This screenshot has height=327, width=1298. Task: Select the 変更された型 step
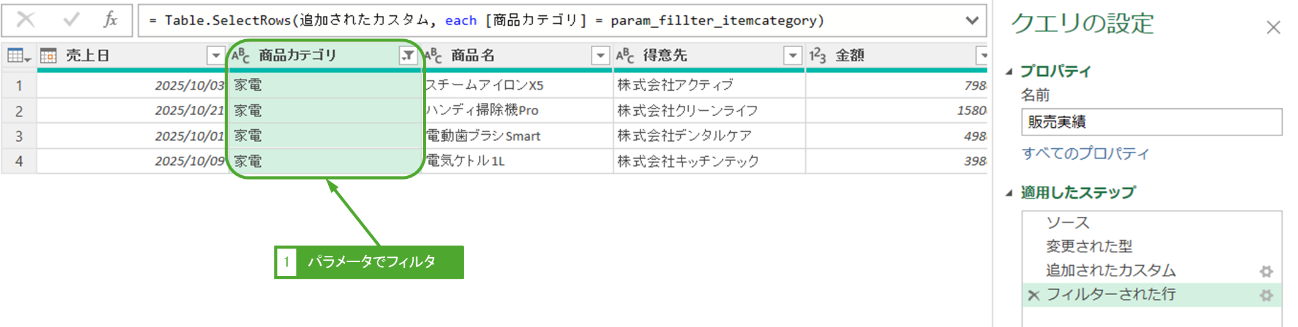1089,246
